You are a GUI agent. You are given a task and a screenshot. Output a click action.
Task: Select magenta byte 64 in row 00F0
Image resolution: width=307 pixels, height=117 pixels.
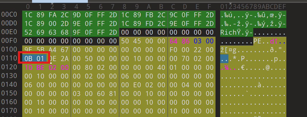pos(173,41)
